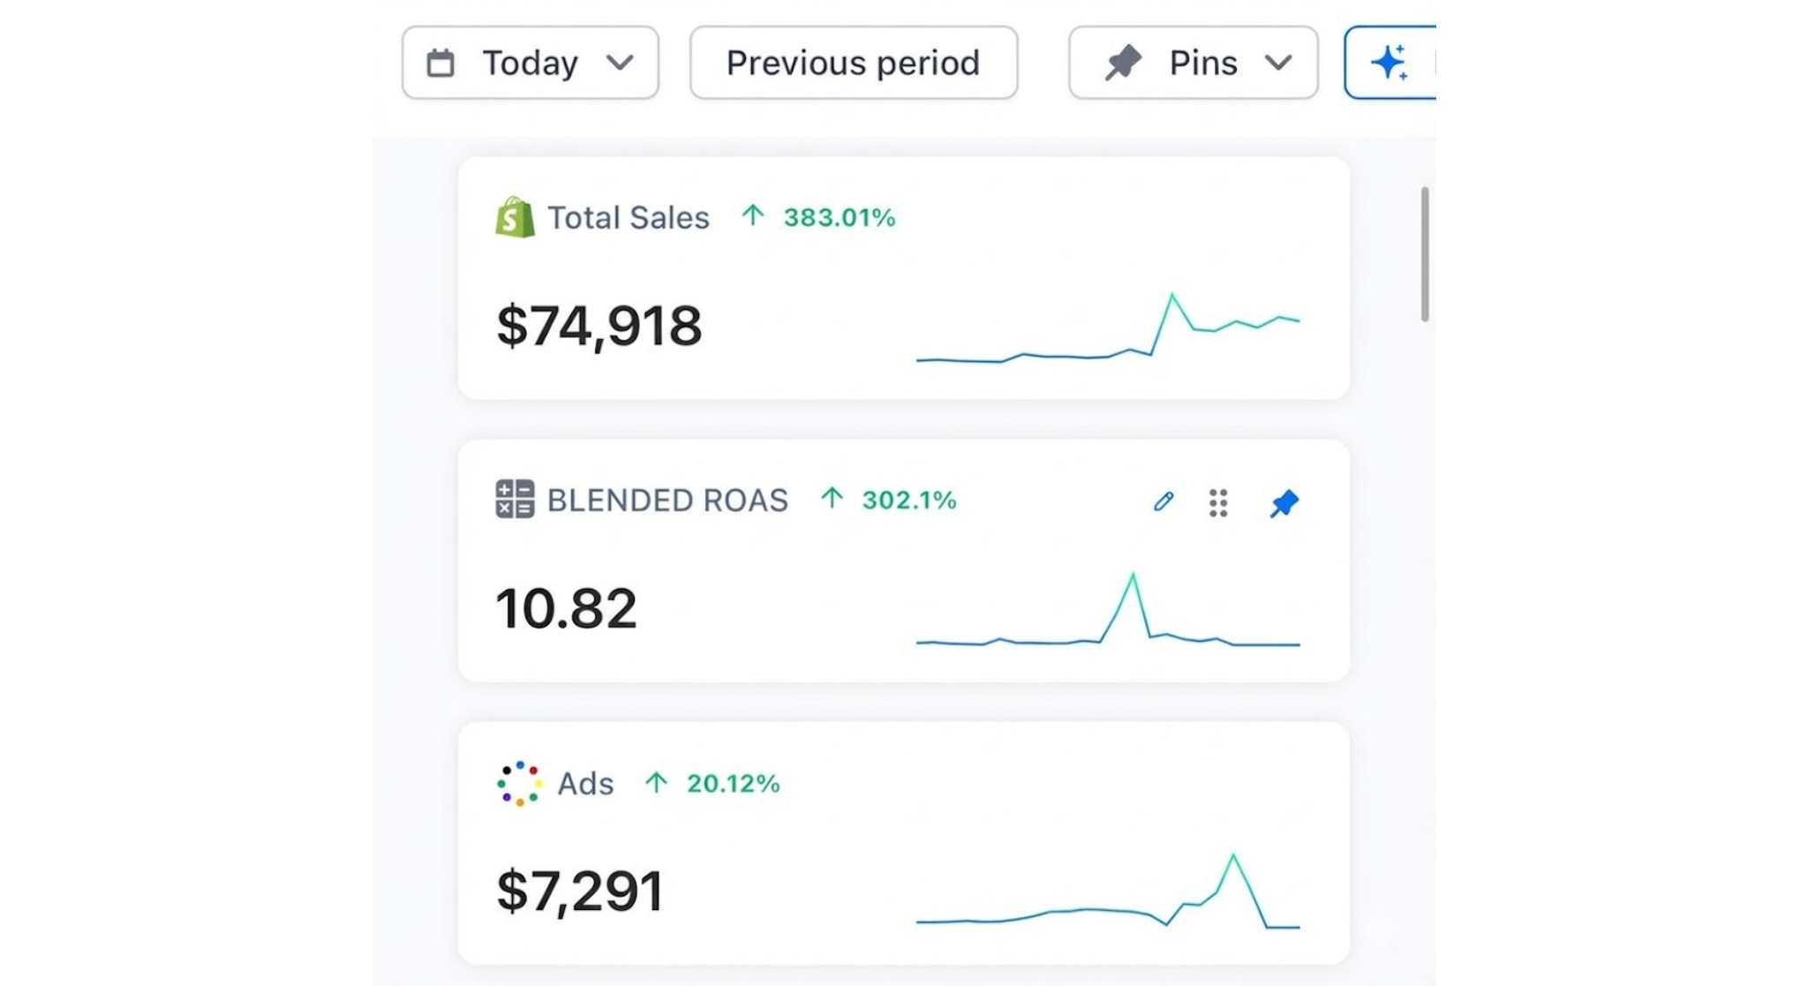Click the blue sparkle AI button
Viewport: 1808px width, 986px height.
coord(1390,63)
